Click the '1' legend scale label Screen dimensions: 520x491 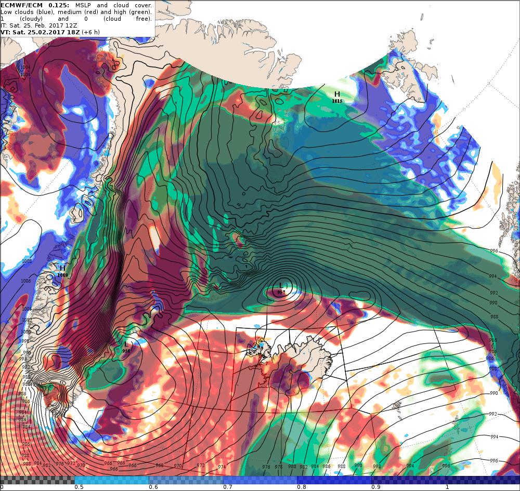click(x=447, y=487)
